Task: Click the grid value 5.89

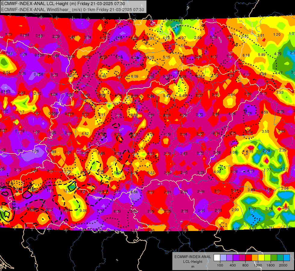Action: click(x=262, y=55)
